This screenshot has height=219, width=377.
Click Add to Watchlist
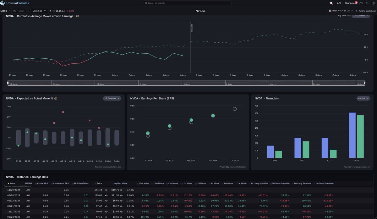[365, 11]
